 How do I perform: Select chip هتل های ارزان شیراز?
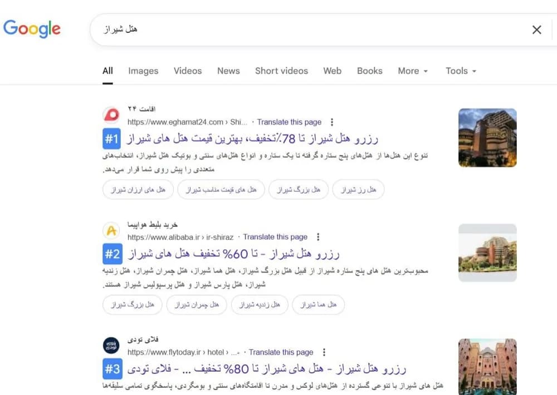138,190
